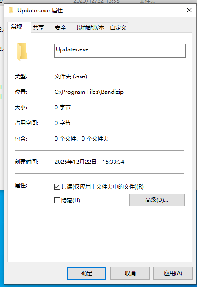Viewport: 197px width, 287px height.
Task: Click the Updater.exe name input field
Action: [x=120, y=51]
